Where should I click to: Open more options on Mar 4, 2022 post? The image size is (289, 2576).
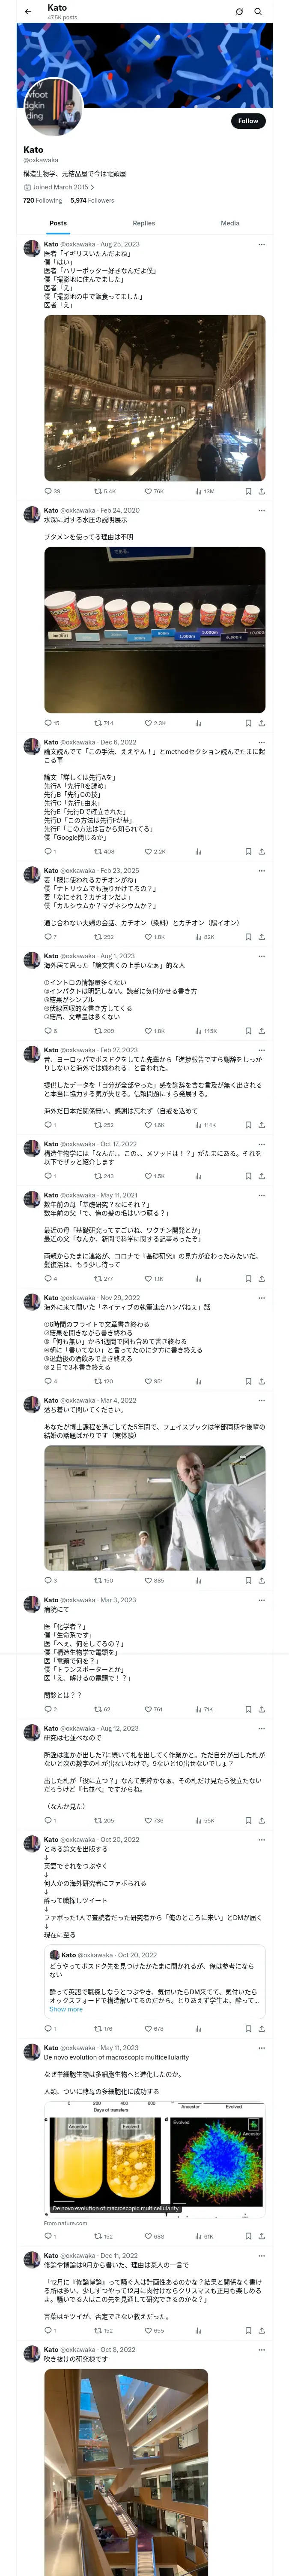261,1400
